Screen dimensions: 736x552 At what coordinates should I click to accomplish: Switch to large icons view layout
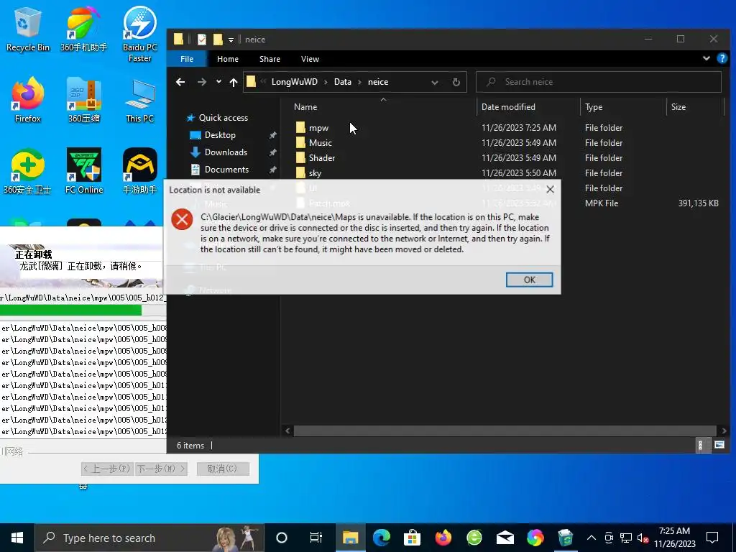pos(719,445)
